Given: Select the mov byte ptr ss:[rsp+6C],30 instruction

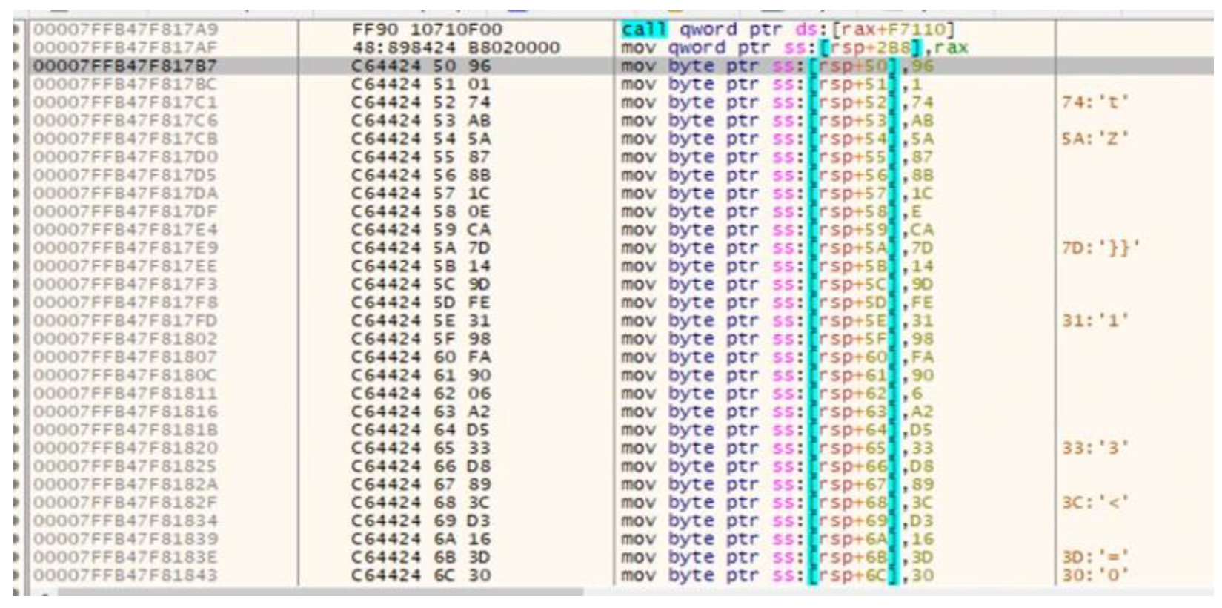Looking at the screenshot, I should (x=777, y=575).
